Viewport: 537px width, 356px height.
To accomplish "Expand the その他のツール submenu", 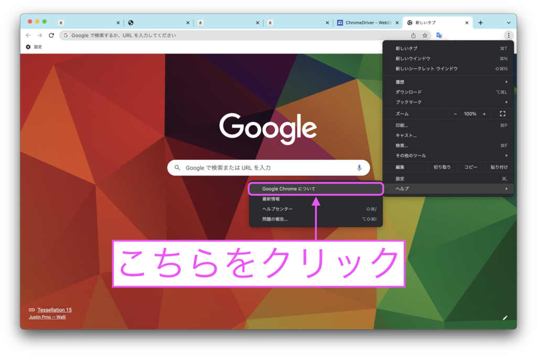I will [x=448, y=155].
